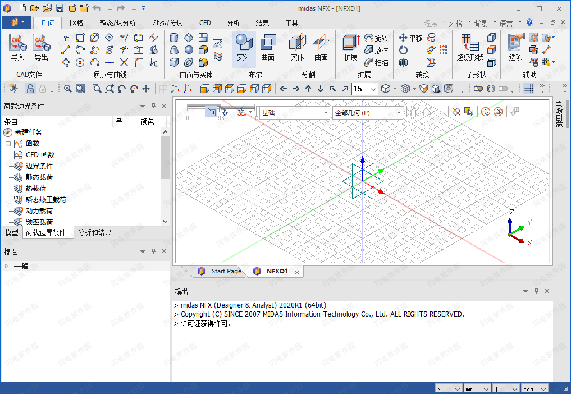Select the torus primitive icon
The width and height of the screenshot is (571, 394).
(x=189, y=62)
